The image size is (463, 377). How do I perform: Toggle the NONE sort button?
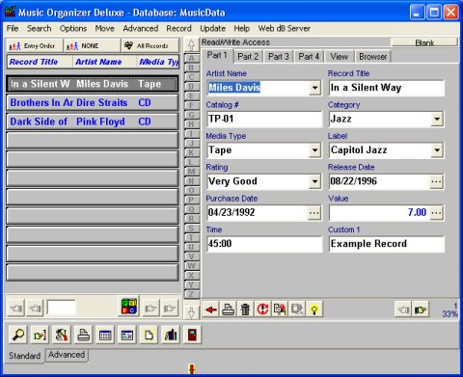92,46
